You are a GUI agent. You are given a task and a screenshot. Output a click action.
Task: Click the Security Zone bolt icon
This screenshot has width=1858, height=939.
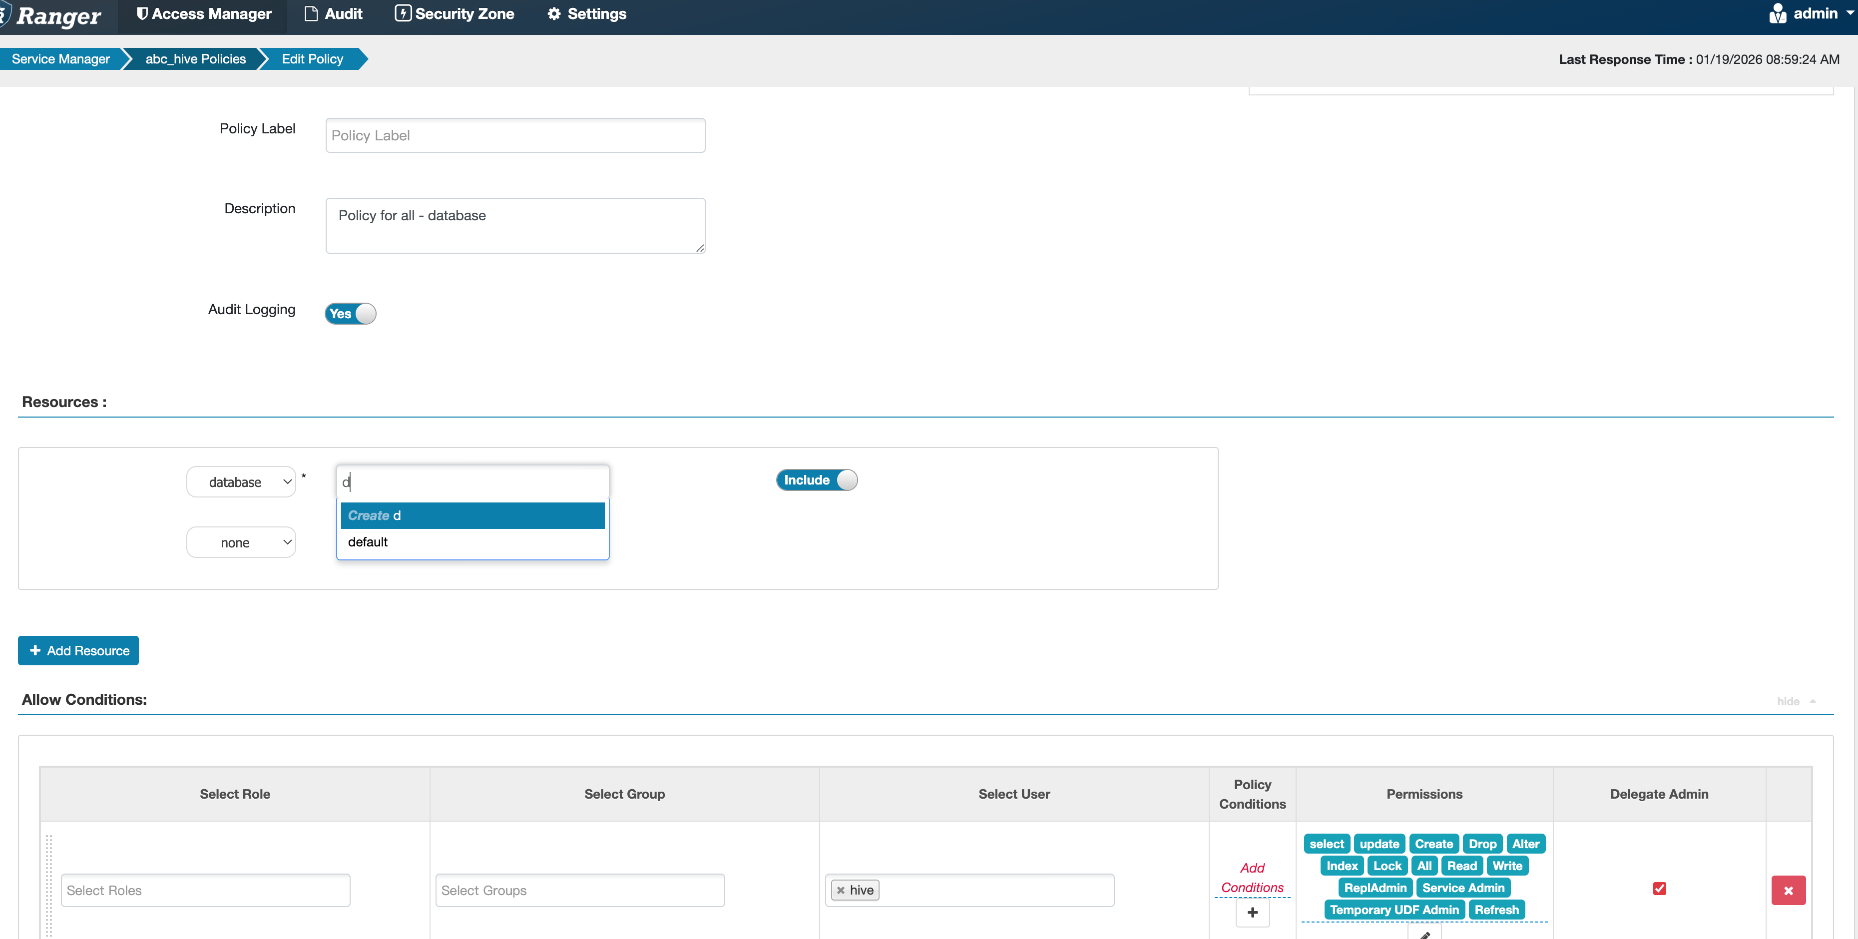[x=403, y=13]
